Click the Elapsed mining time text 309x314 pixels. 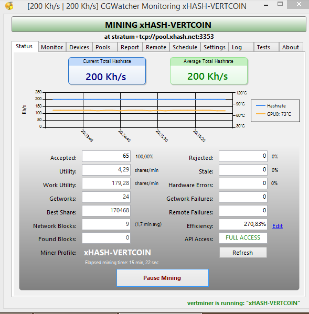point(122,263)
